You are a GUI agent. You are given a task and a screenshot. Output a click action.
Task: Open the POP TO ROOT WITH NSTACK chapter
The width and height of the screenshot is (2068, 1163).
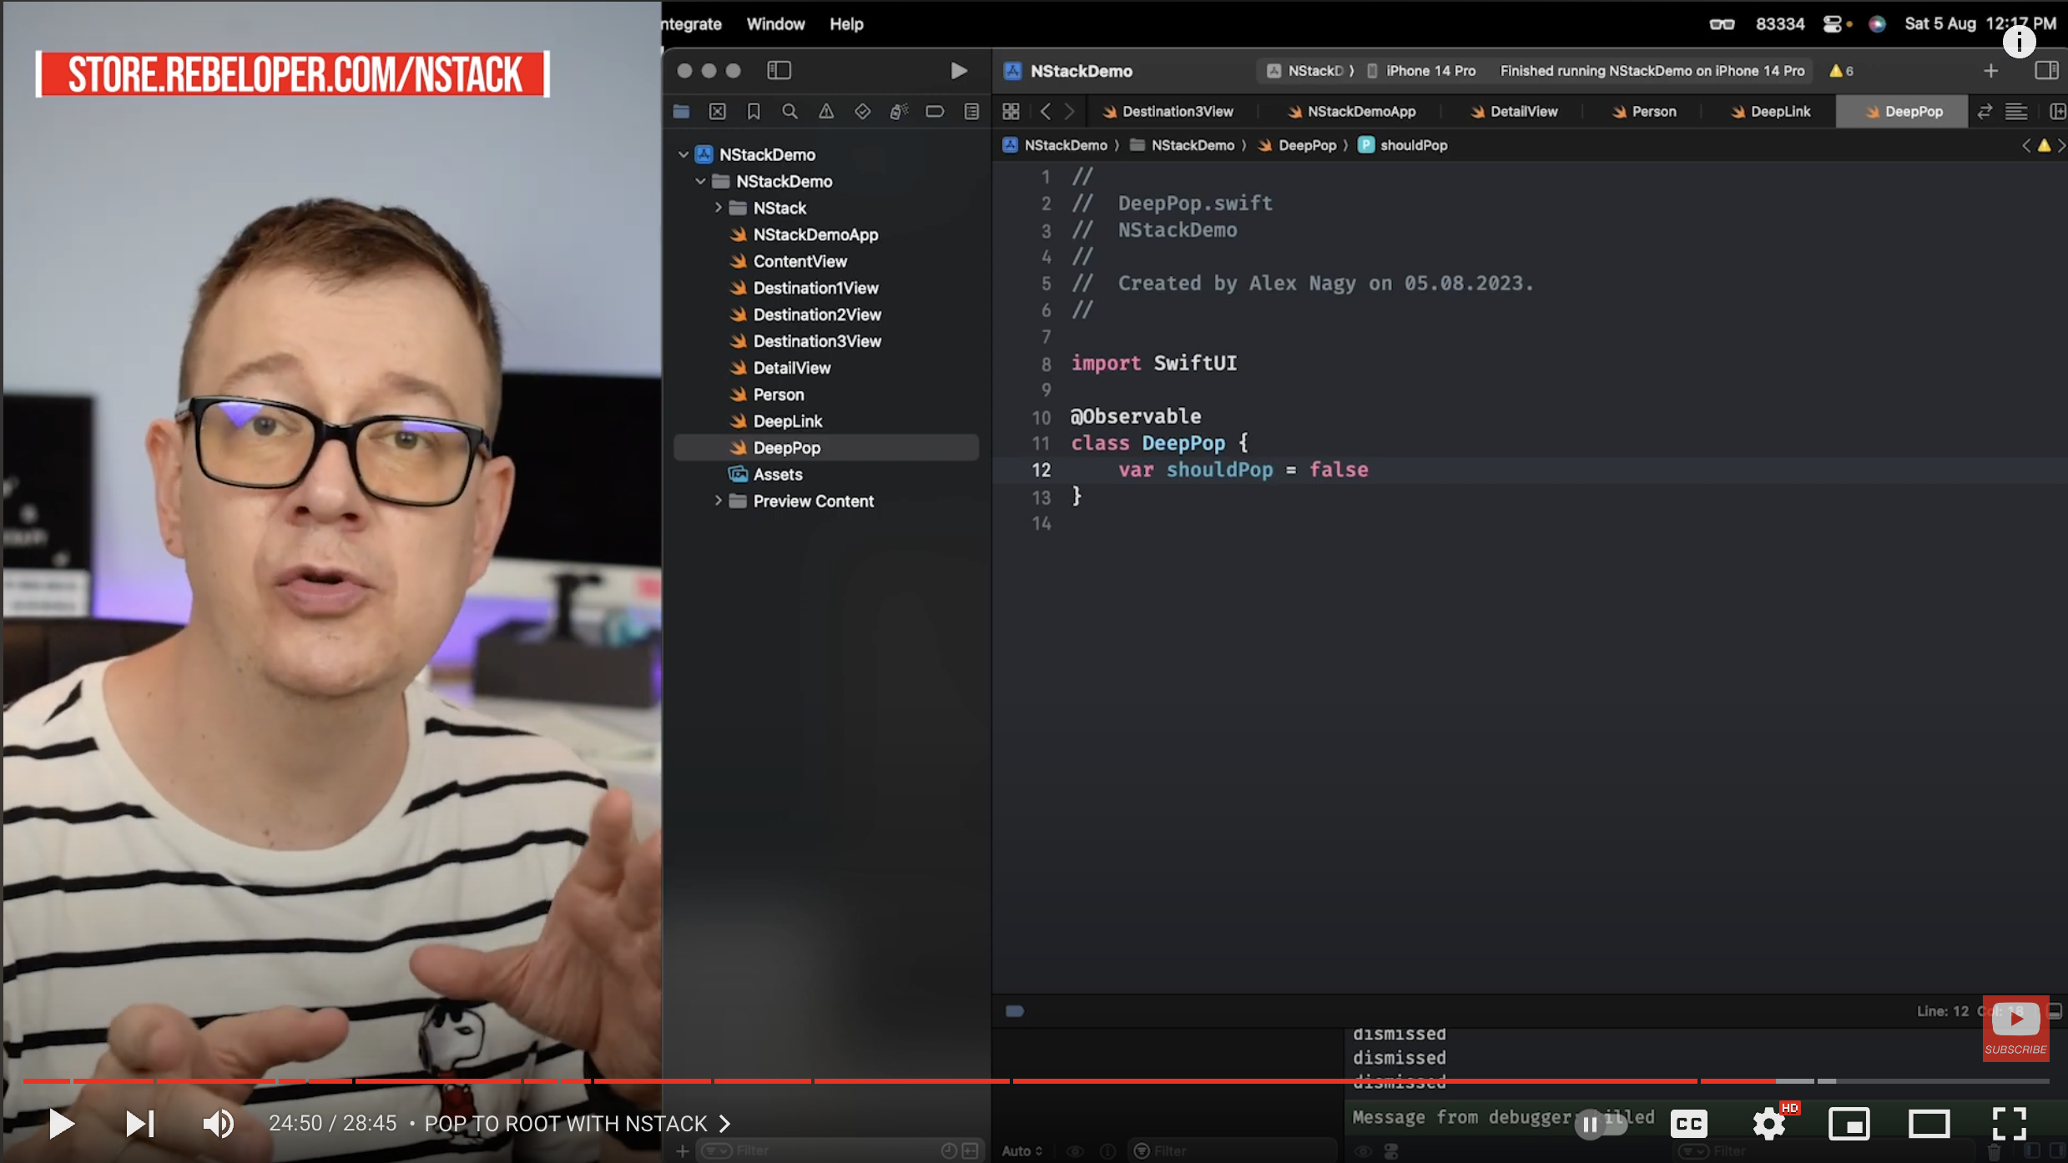578,1124
